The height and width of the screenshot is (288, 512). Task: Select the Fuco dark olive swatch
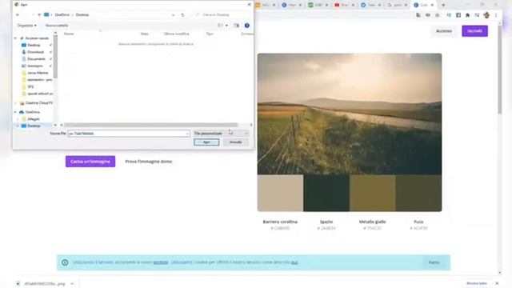pyautogui.click(x=418, y=193)
